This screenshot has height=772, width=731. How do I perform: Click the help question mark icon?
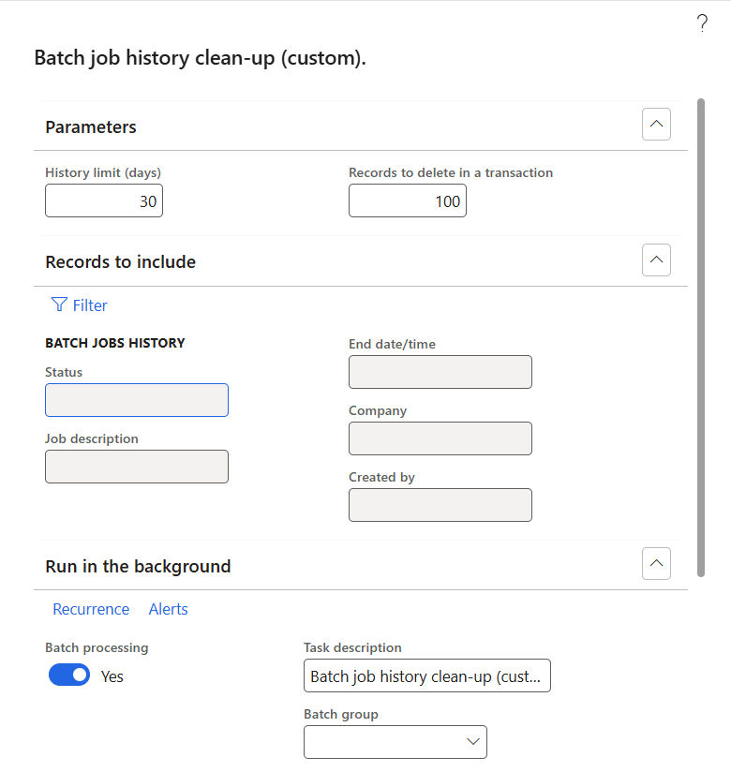tap(702, 25)
